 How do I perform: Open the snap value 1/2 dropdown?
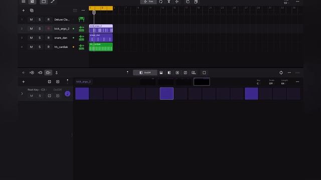(x=285, y=2)
